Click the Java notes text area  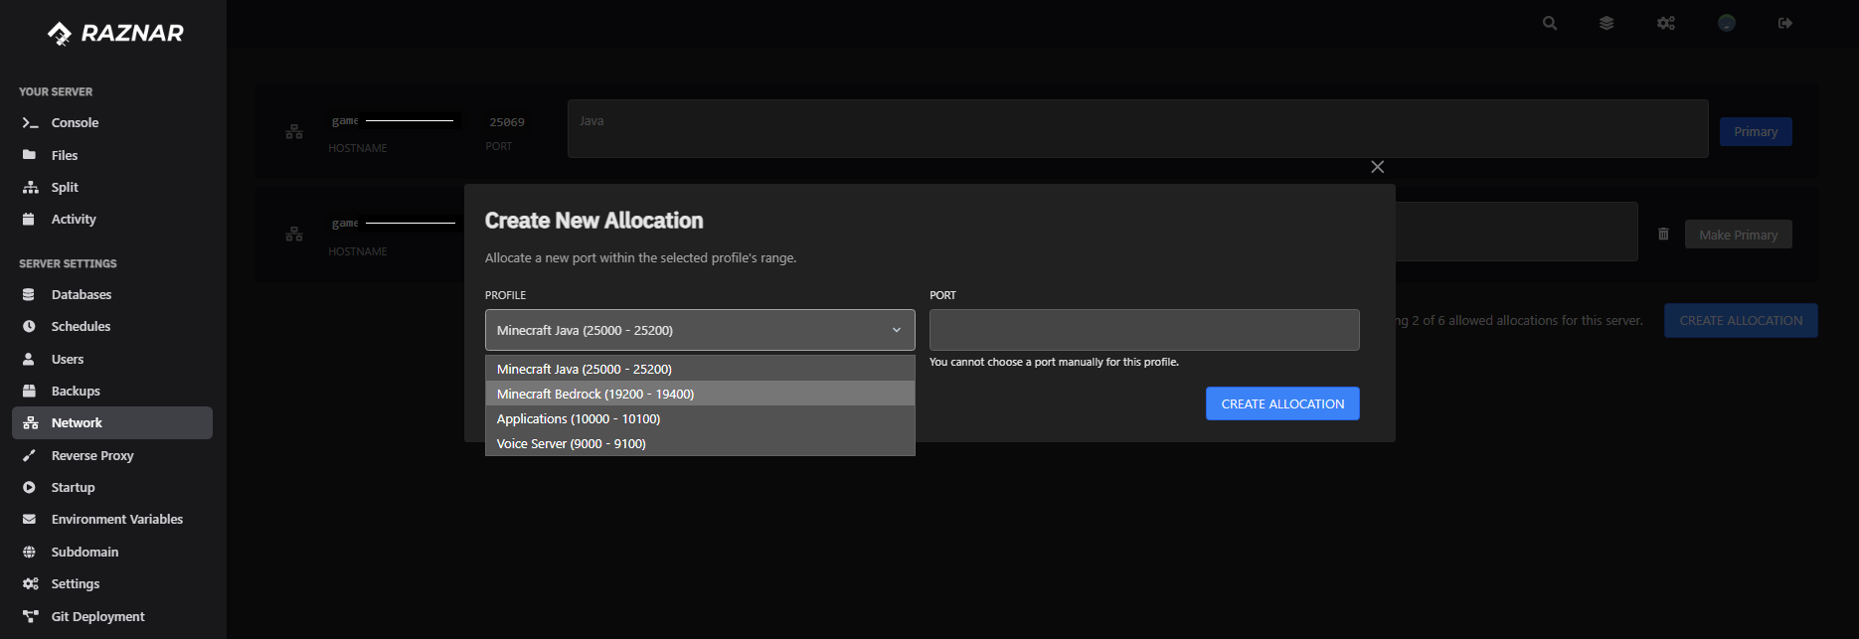(1137, 129)
